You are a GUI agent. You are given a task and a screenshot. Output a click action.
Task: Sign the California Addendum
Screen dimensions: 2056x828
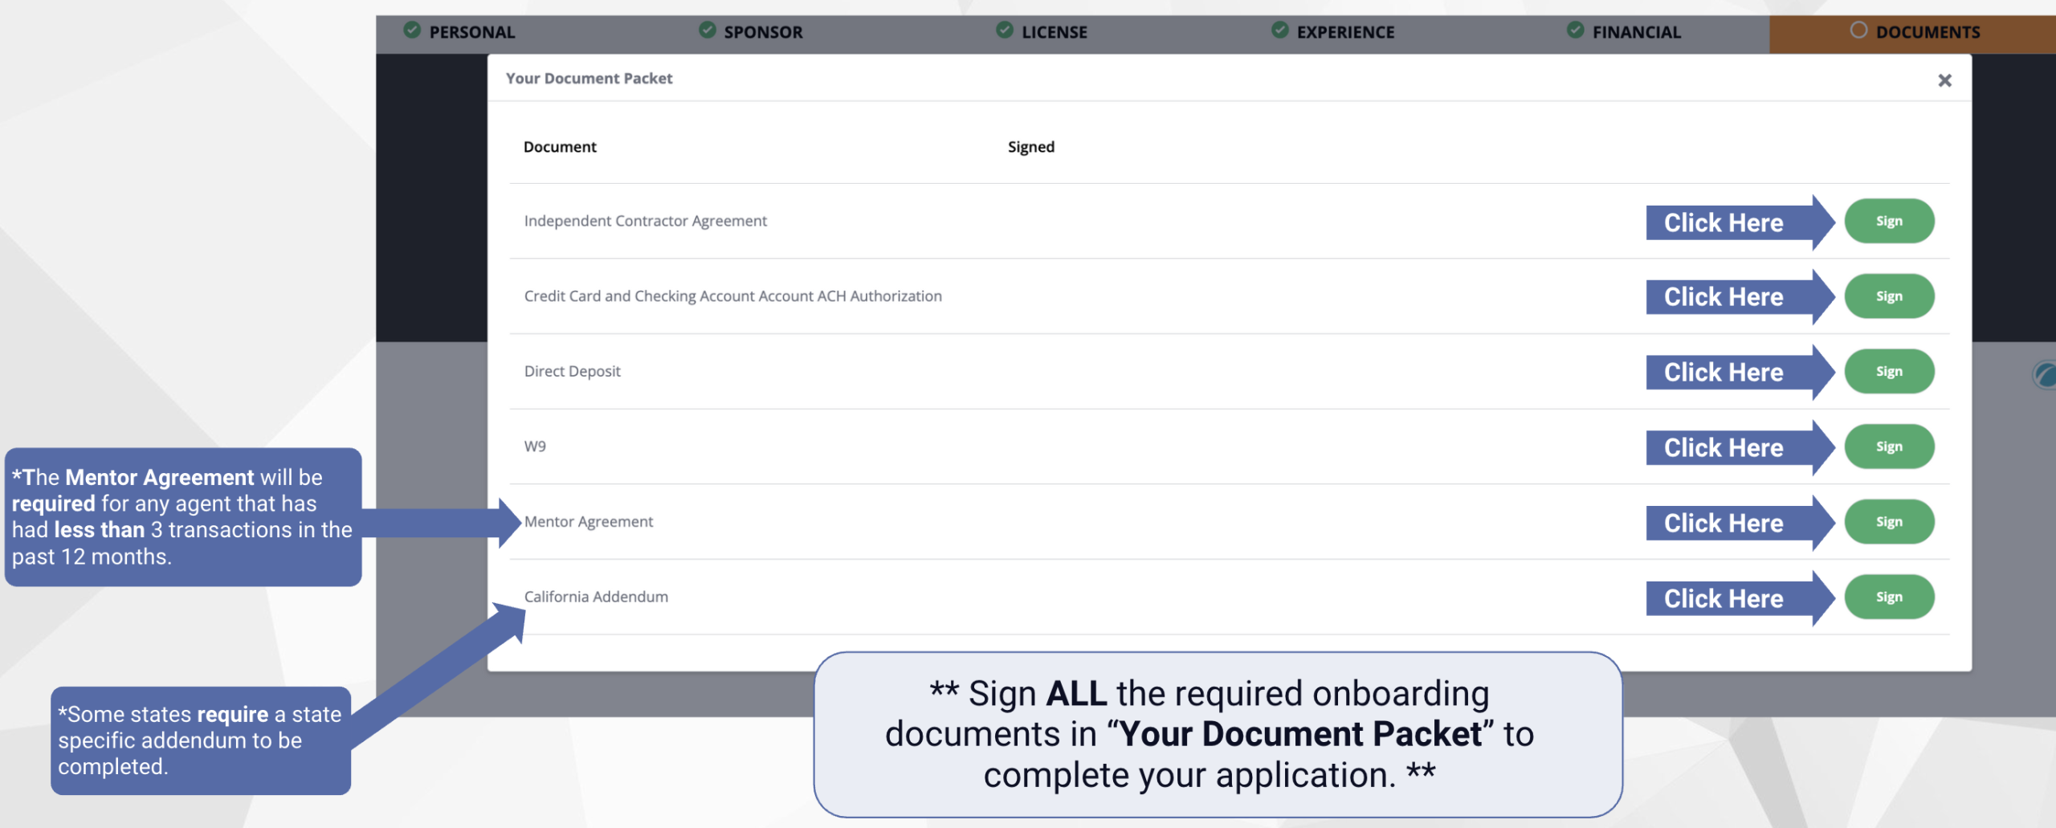coord(1888,597)
